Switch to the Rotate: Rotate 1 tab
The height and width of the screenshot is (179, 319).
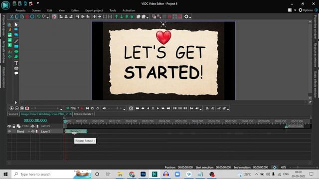84,114
